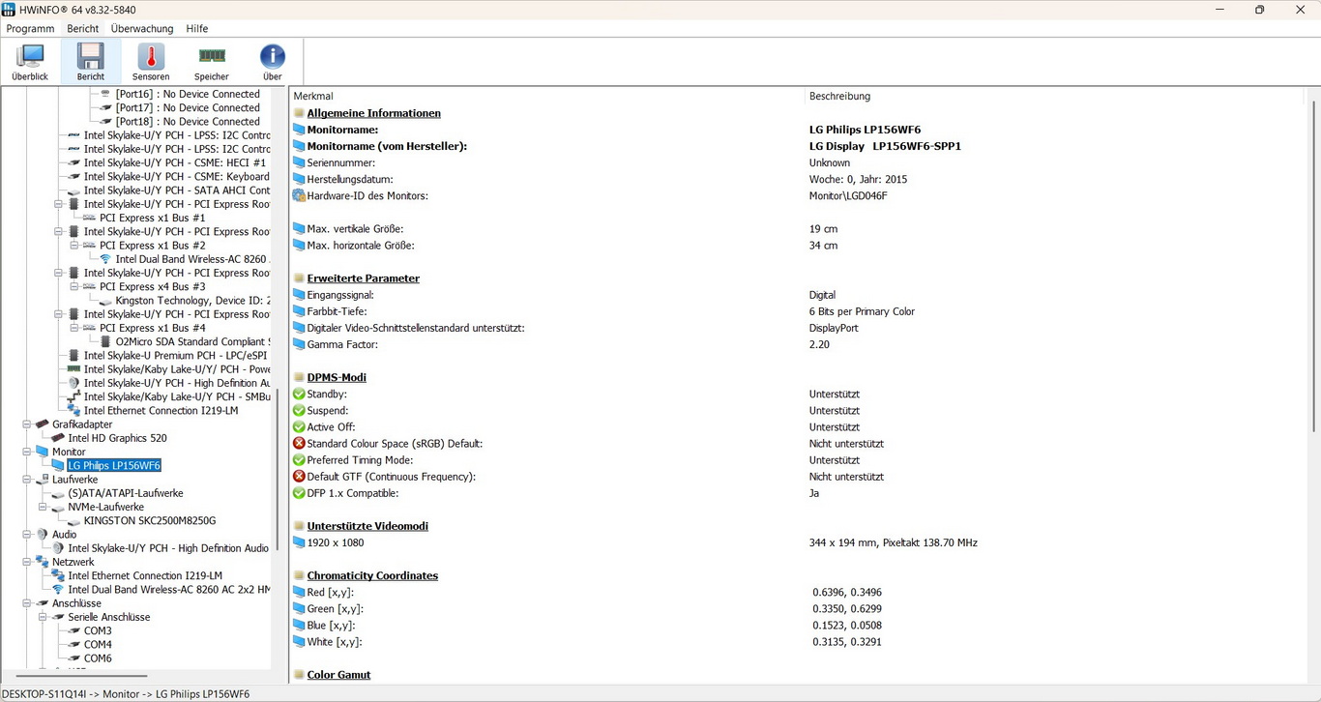This screenshot has width=1321, height=702.
Task: Click the speaker icon next to Audio
Action: [43, 535]
